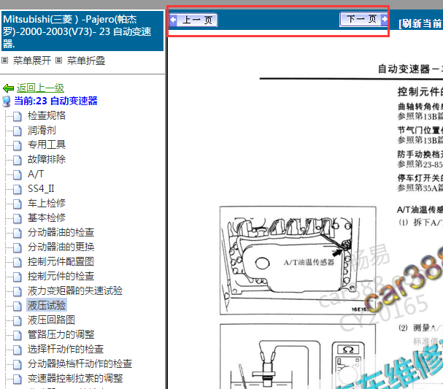Open the 润滑剂 tree item
The height and width of the screenshot is (389, 443).
point(42,131)
